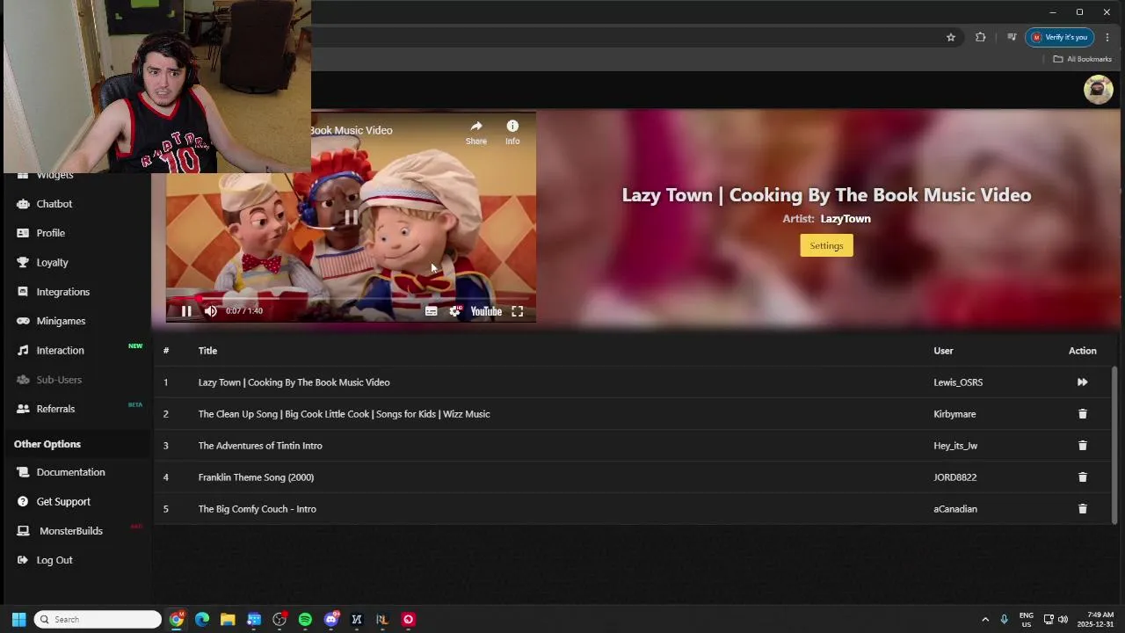Open the Widgets sidebar section
The height and width of the screenshot is (633, 1125).
coord(54,175)
